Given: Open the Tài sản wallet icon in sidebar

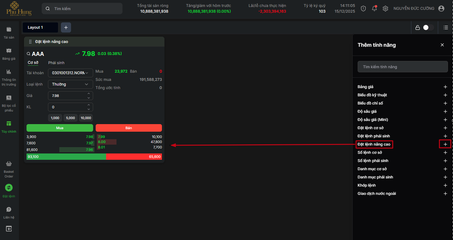Looking at the screenshot, I should pos(9,30).
